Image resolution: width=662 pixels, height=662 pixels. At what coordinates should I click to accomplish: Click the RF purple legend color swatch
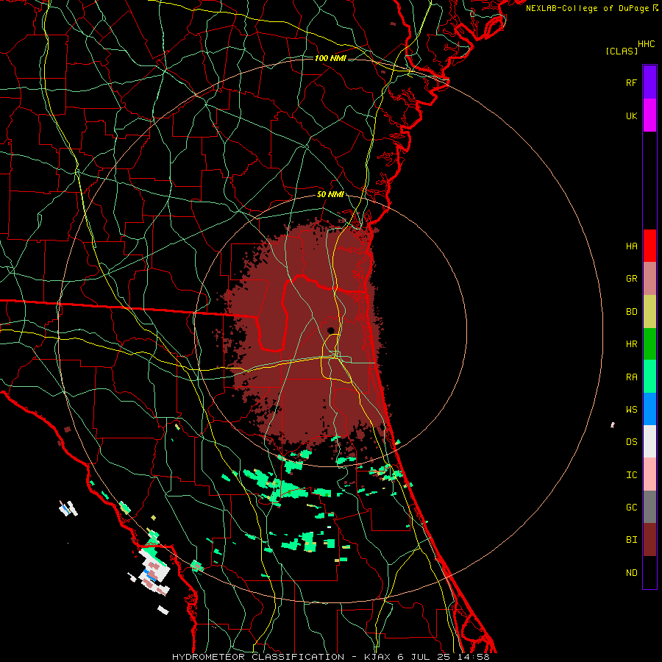tap(649, 82)
